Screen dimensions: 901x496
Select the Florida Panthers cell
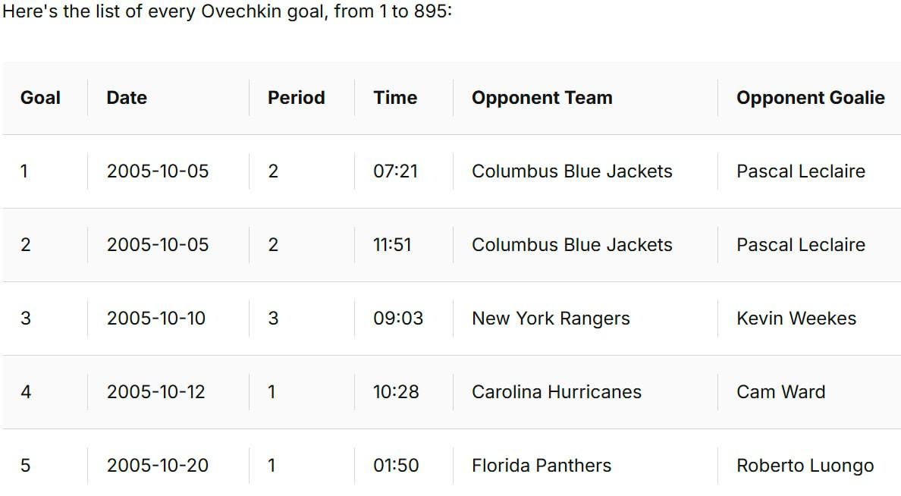pos(542,466)
